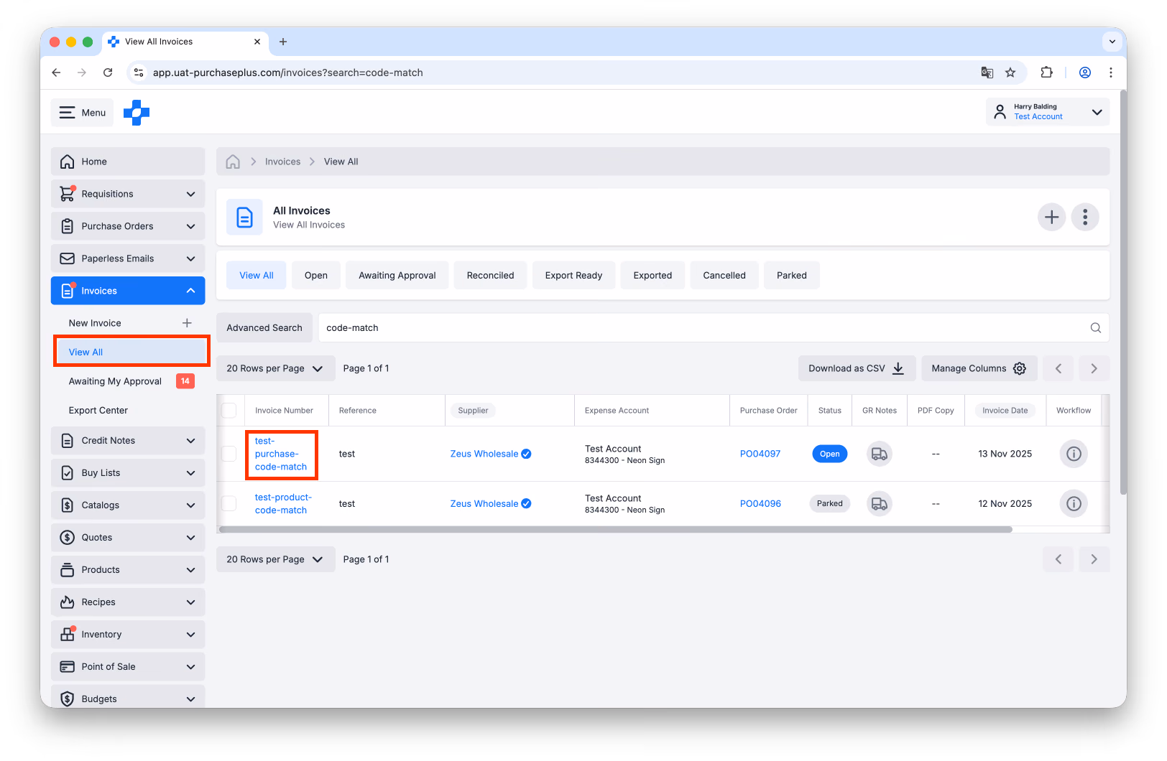Image resolution: width=1167 pixels, height=761 pixels.
Task: Click the translate page icon in address bar
Action: [x=987, y=73]
